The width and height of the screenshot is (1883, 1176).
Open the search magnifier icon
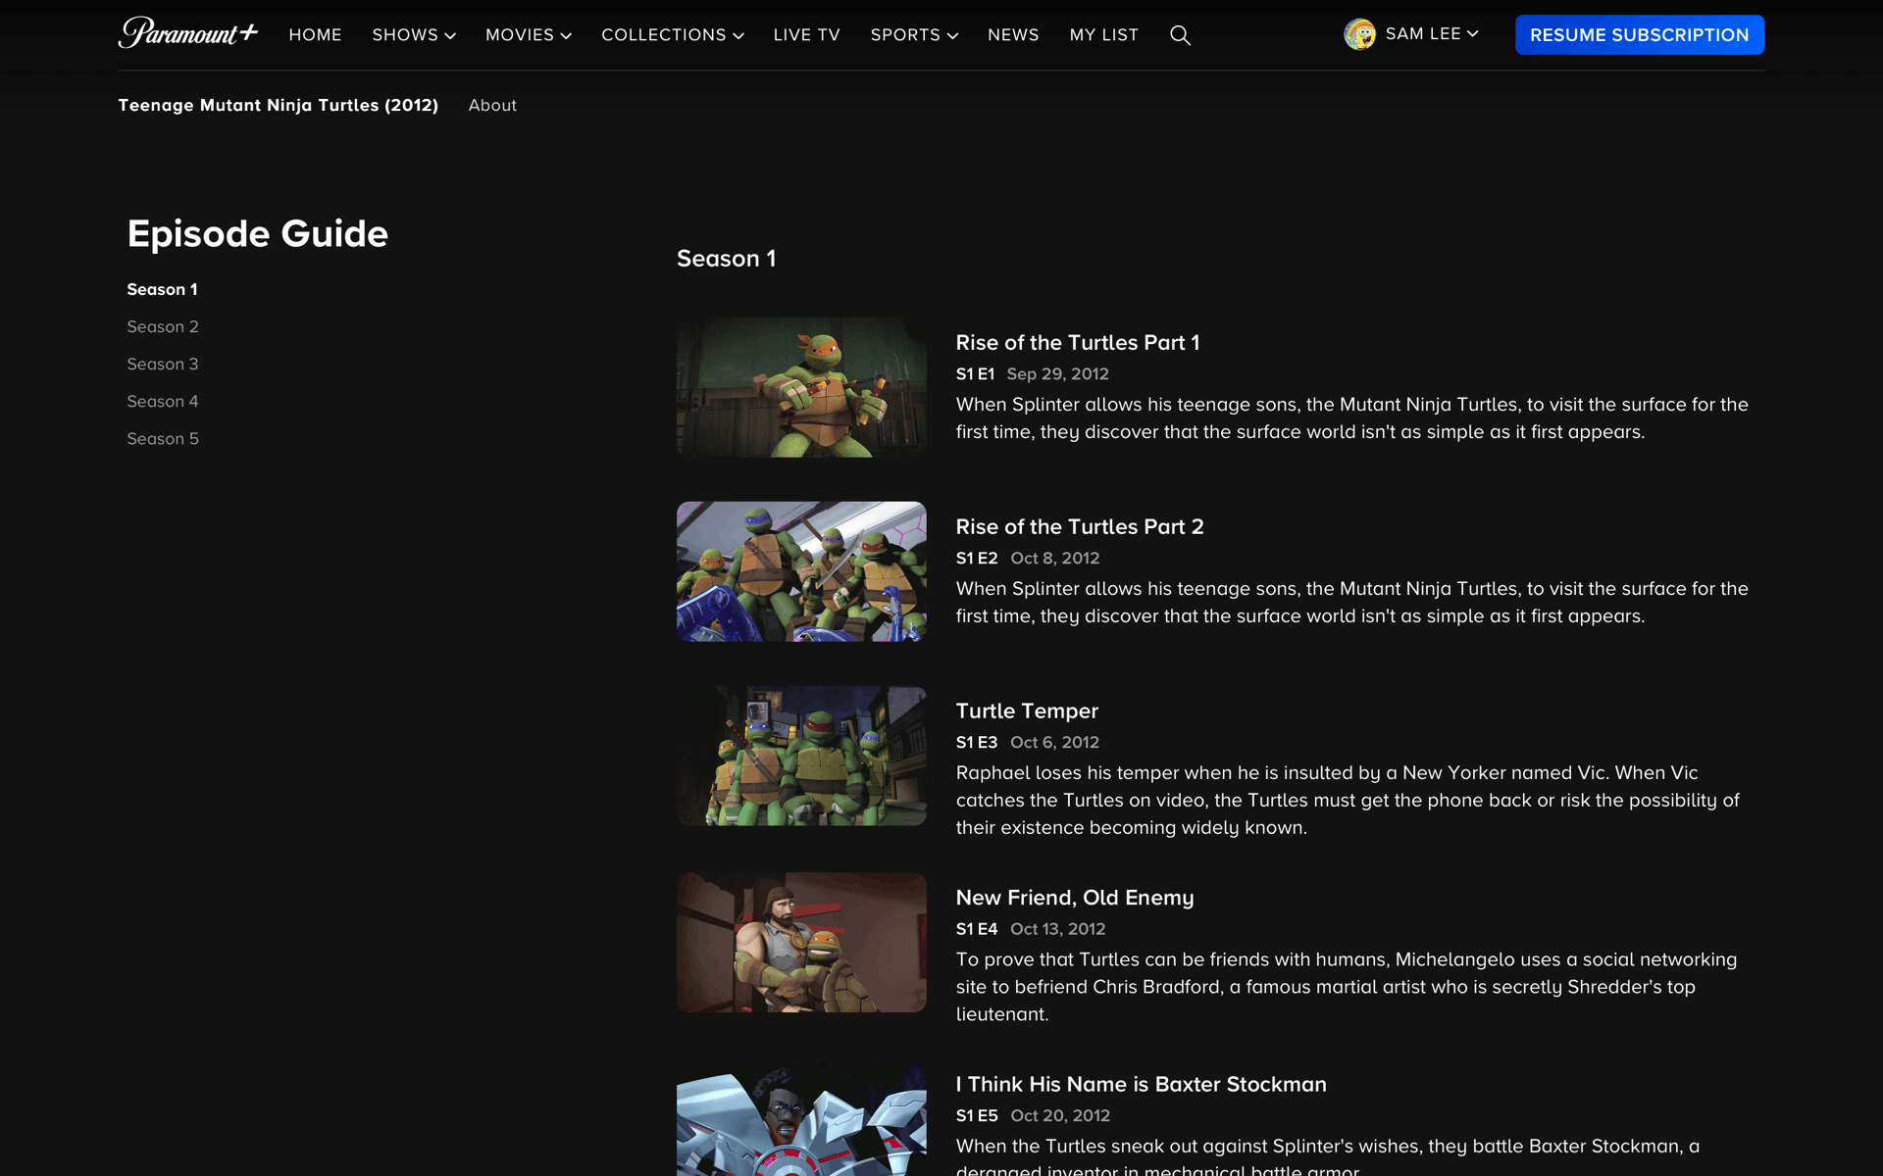click(x=1180, y=35)
